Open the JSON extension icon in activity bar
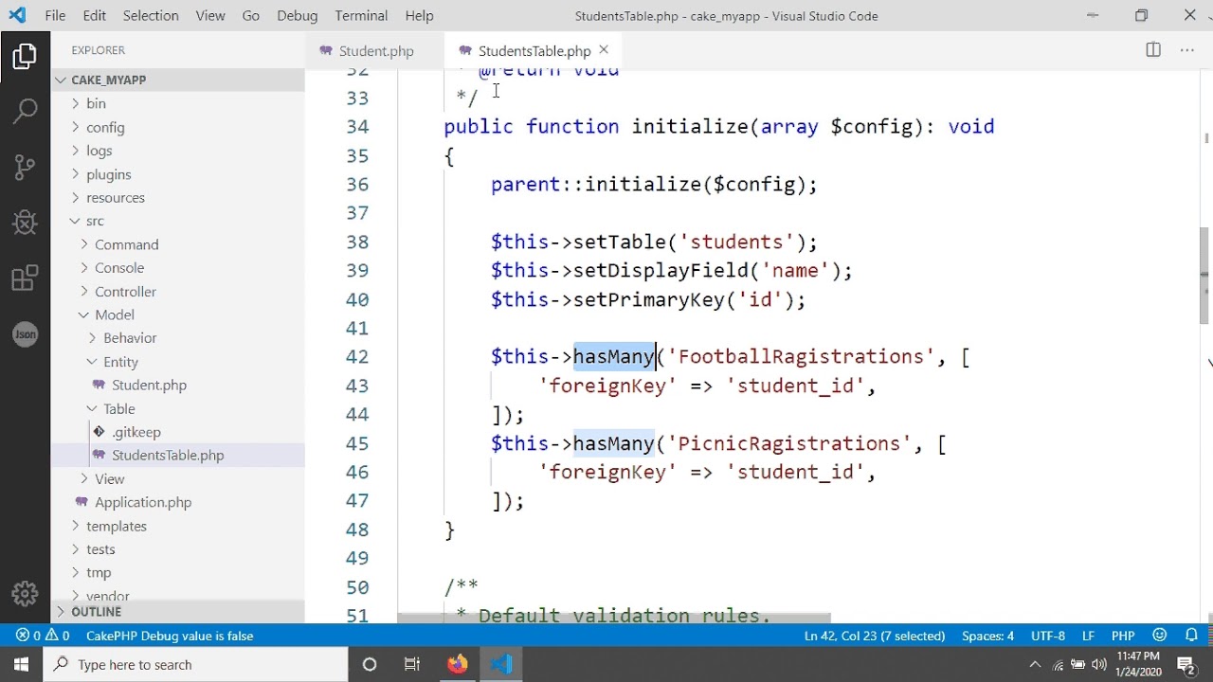Image resolution: width=1213 pixels, height=682 pixels. pyautogui.click(x=25, y=333)
